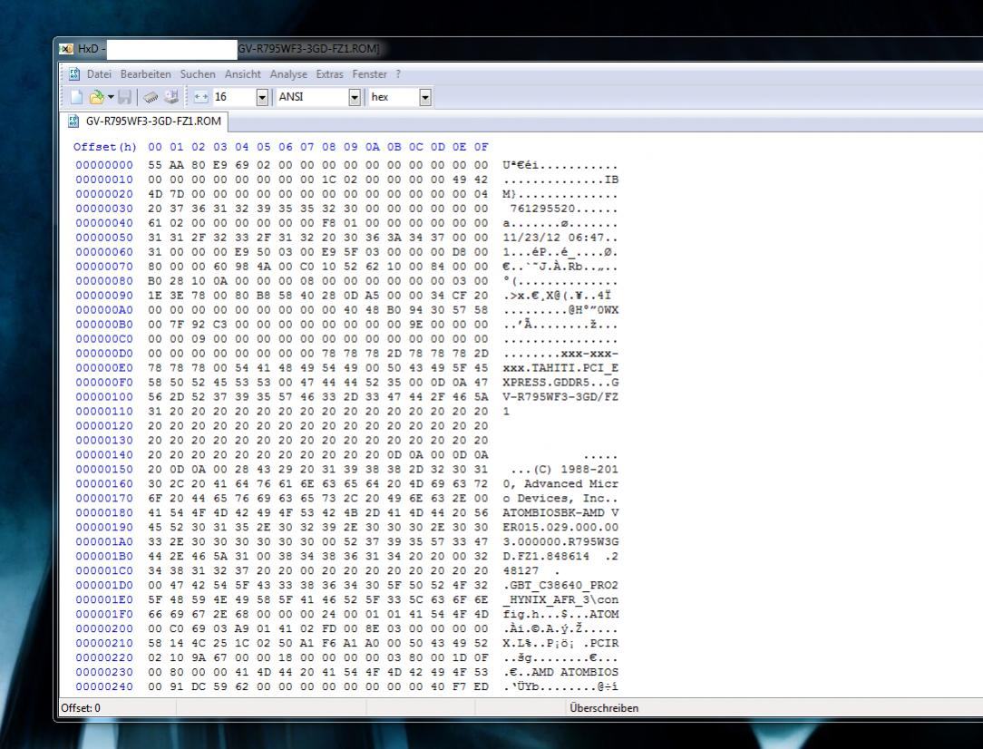Click ASCII text 'V-R795WF3-3GD/FZ'

560,397
